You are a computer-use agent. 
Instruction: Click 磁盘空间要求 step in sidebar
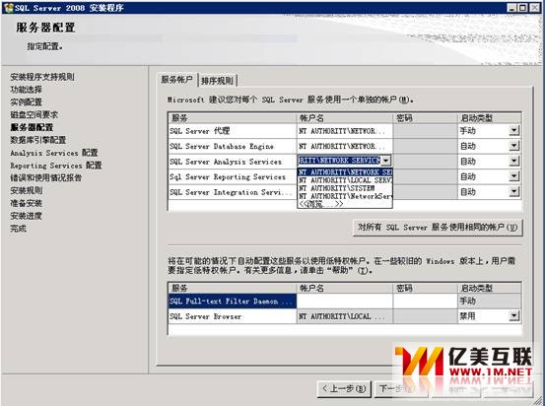34,114
